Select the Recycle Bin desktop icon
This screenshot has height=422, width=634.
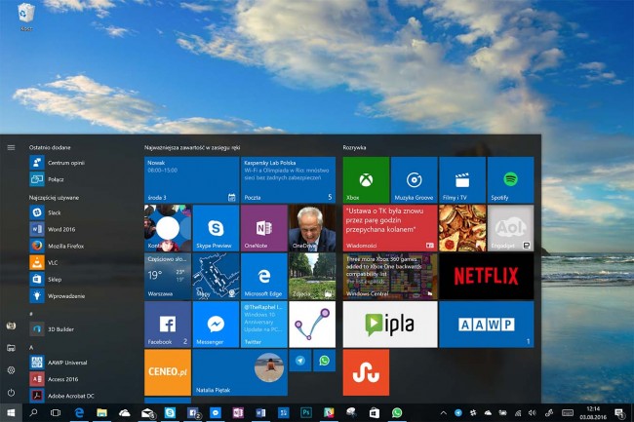point(26,17)
